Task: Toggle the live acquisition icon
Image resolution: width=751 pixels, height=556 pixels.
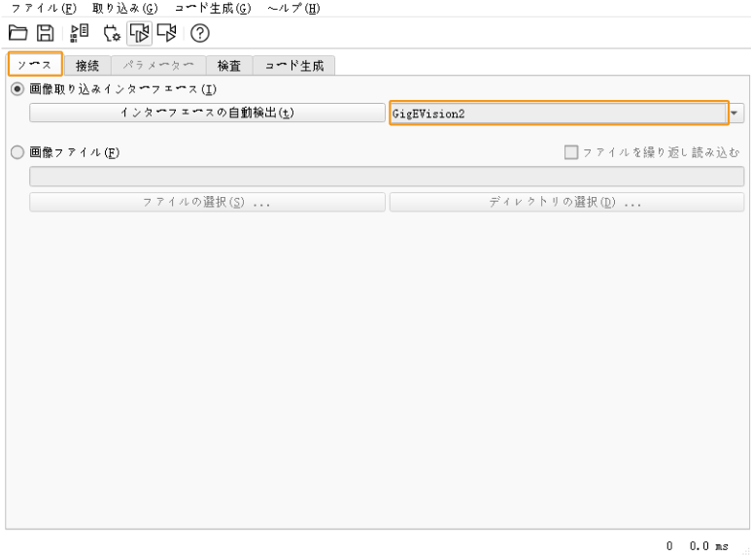Action: [x=139, y=34]
